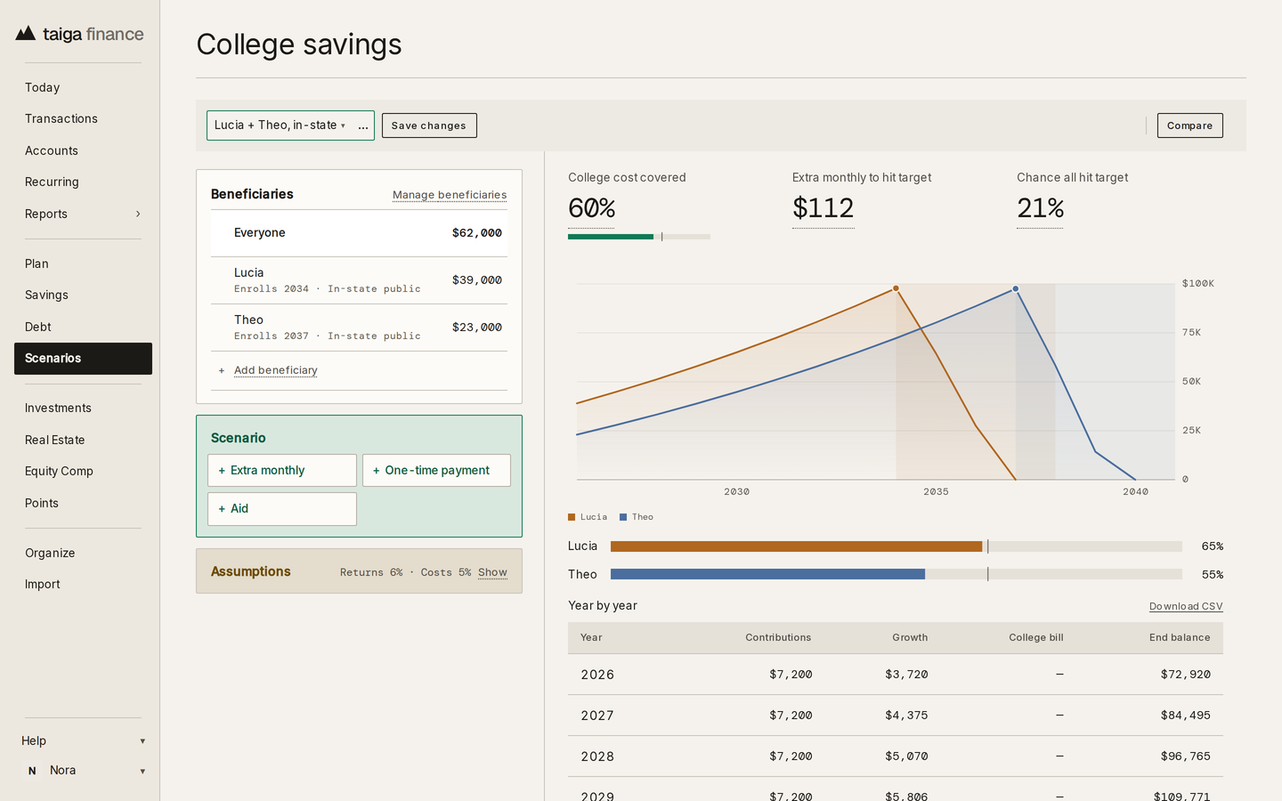Viewport: 1282px width, 801px height.
Task: Click the Lucia peak marker on the chart
Action: pos(896,288)
